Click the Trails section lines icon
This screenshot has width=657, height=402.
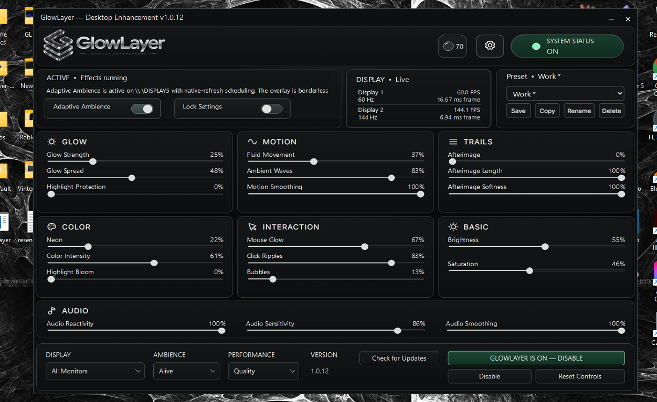pos(453,142)
